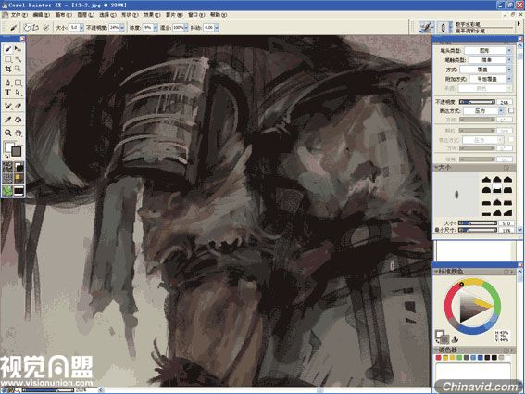Click the saturation/value triangle in the color wheel
Screen dimensions: 525x394
click(472, 306)
